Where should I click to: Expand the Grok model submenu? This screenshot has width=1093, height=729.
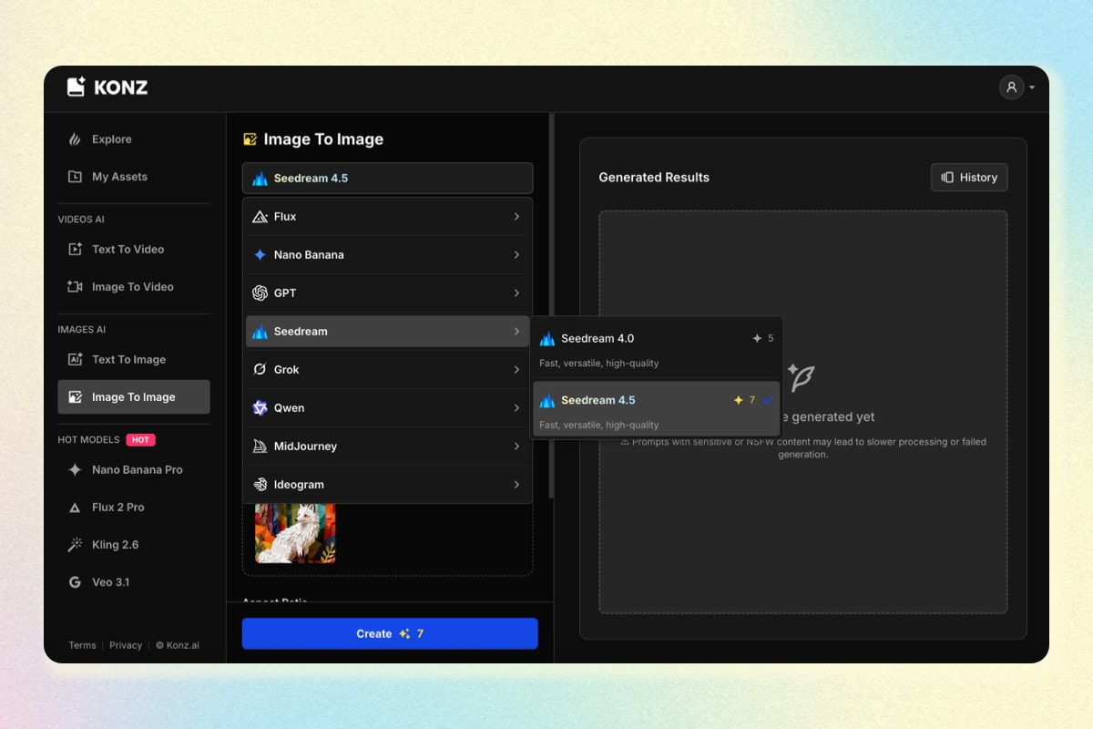(x=388, y=370)
